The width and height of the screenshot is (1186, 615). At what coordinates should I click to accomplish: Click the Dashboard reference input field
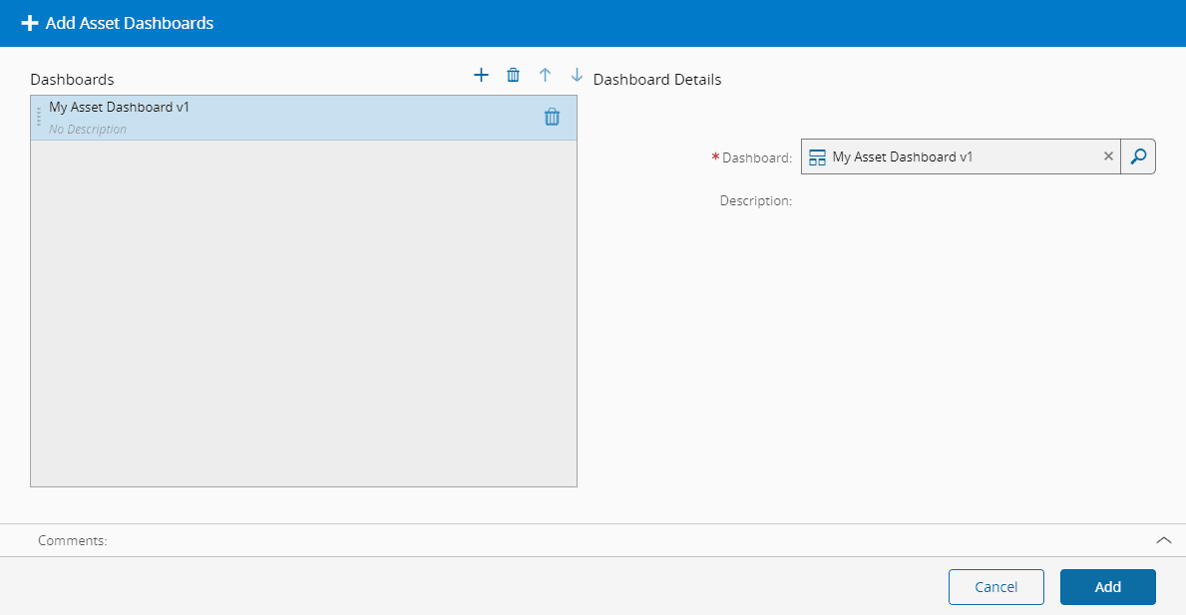pyautogui.click(x=958, y=156)
